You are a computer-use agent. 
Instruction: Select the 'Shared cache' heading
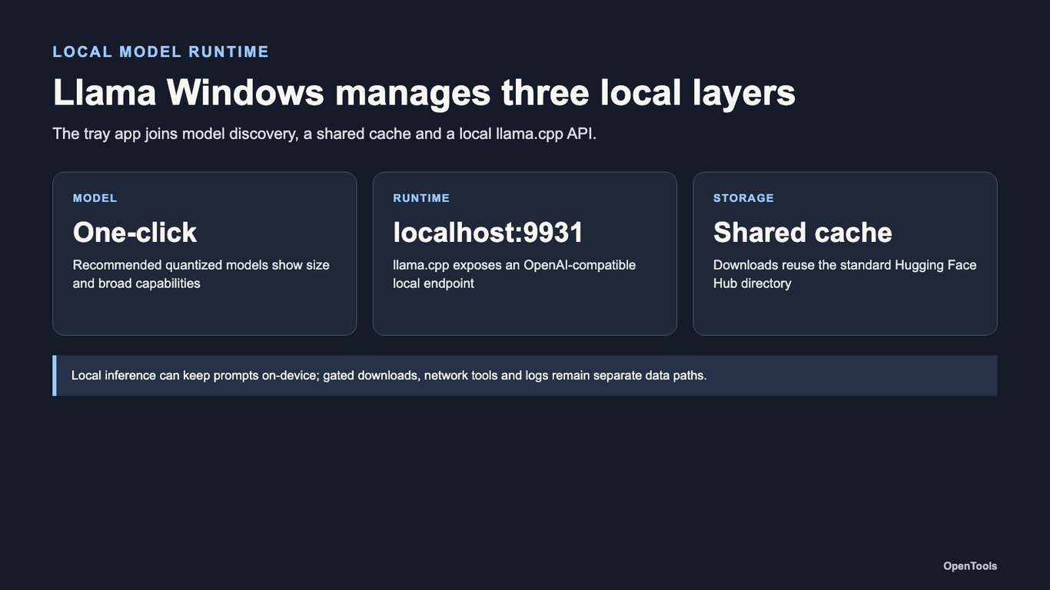(x=802, y=233)
